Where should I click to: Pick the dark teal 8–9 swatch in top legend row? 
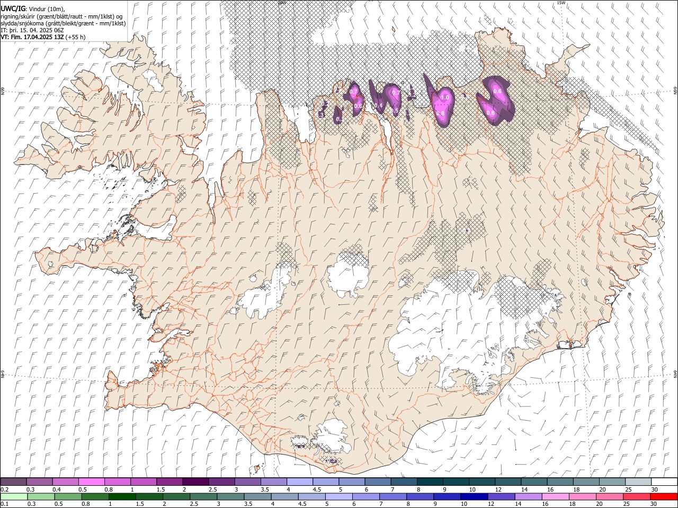430,482
